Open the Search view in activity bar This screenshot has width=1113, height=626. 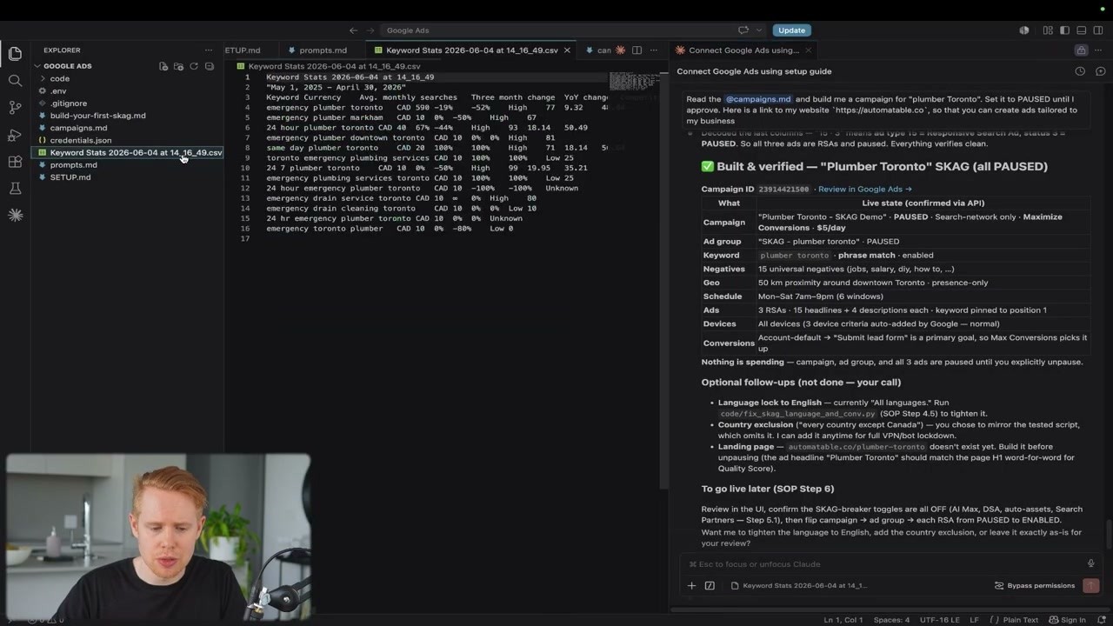click(15, 81)
